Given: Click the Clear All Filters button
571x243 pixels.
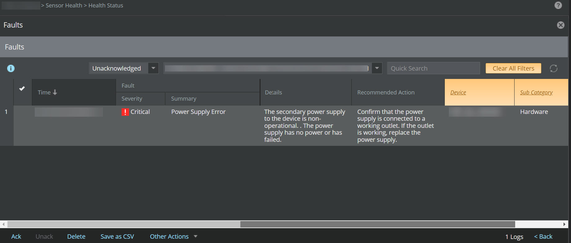Looking at the screenshot, I should [513, 68].
